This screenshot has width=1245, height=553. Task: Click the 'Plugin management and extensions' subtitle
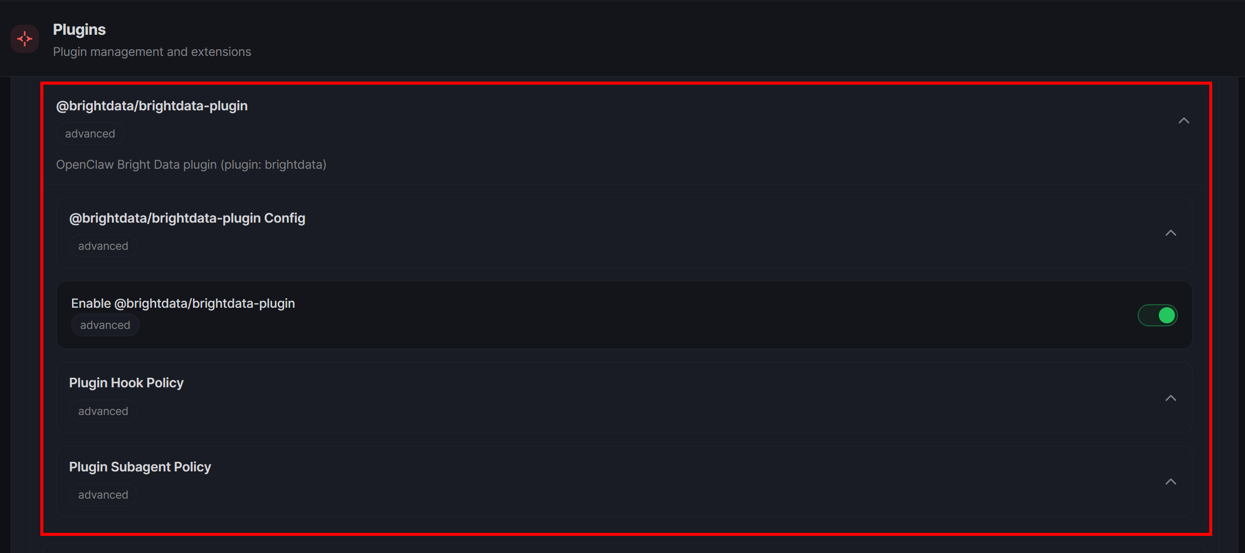(x=152, y=52)
